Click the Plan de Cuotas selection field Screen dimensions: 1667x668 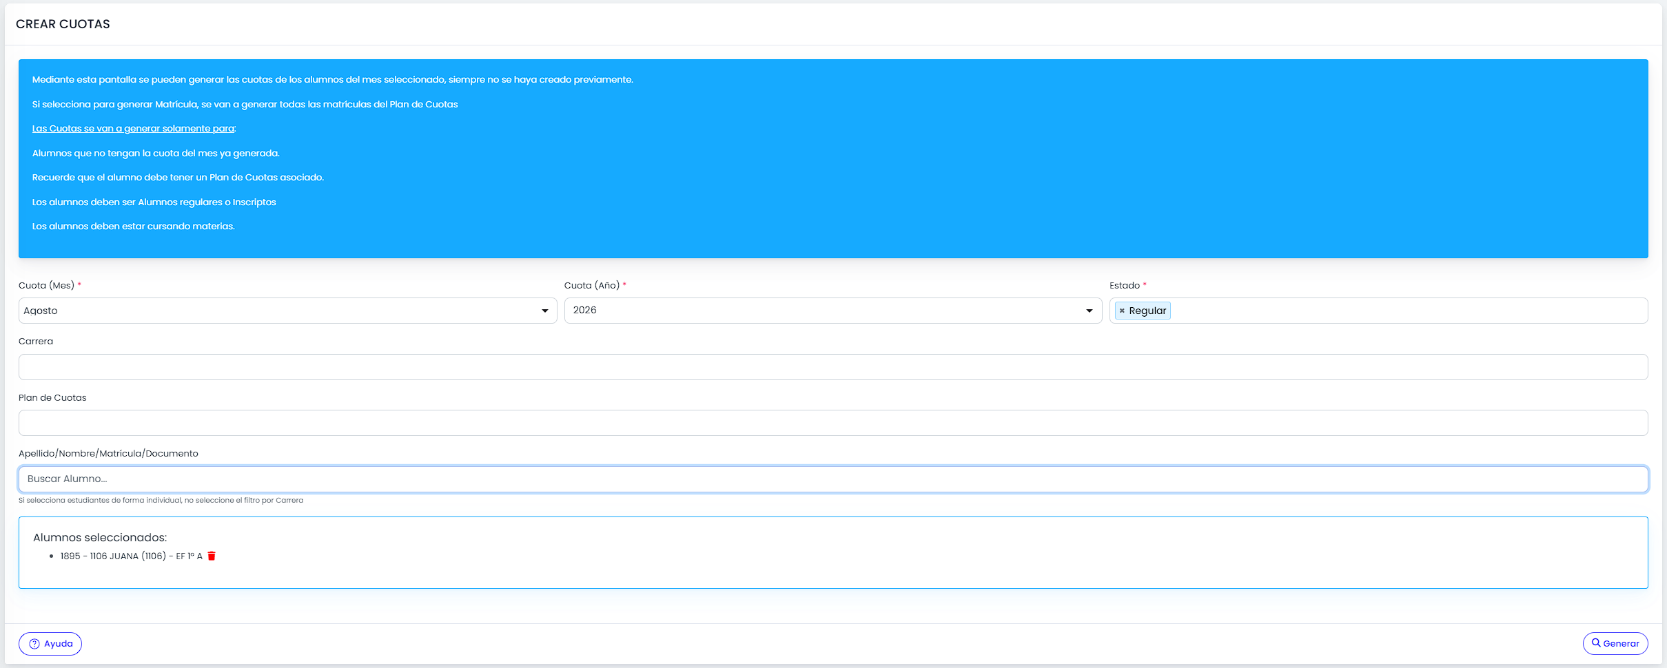click(833, 423)
